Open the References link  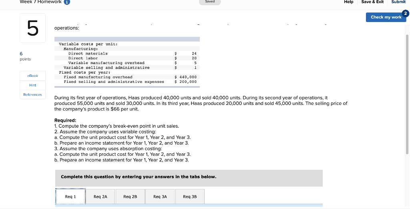pos(33,95)
